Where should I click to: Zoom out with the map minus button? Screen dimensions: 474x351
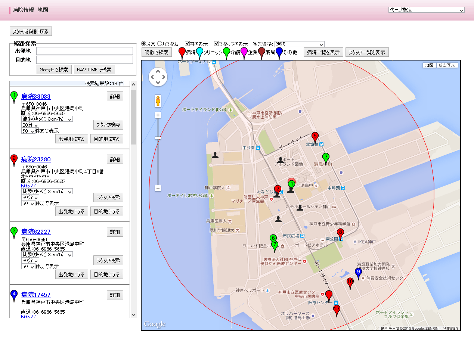click(158, 188)
